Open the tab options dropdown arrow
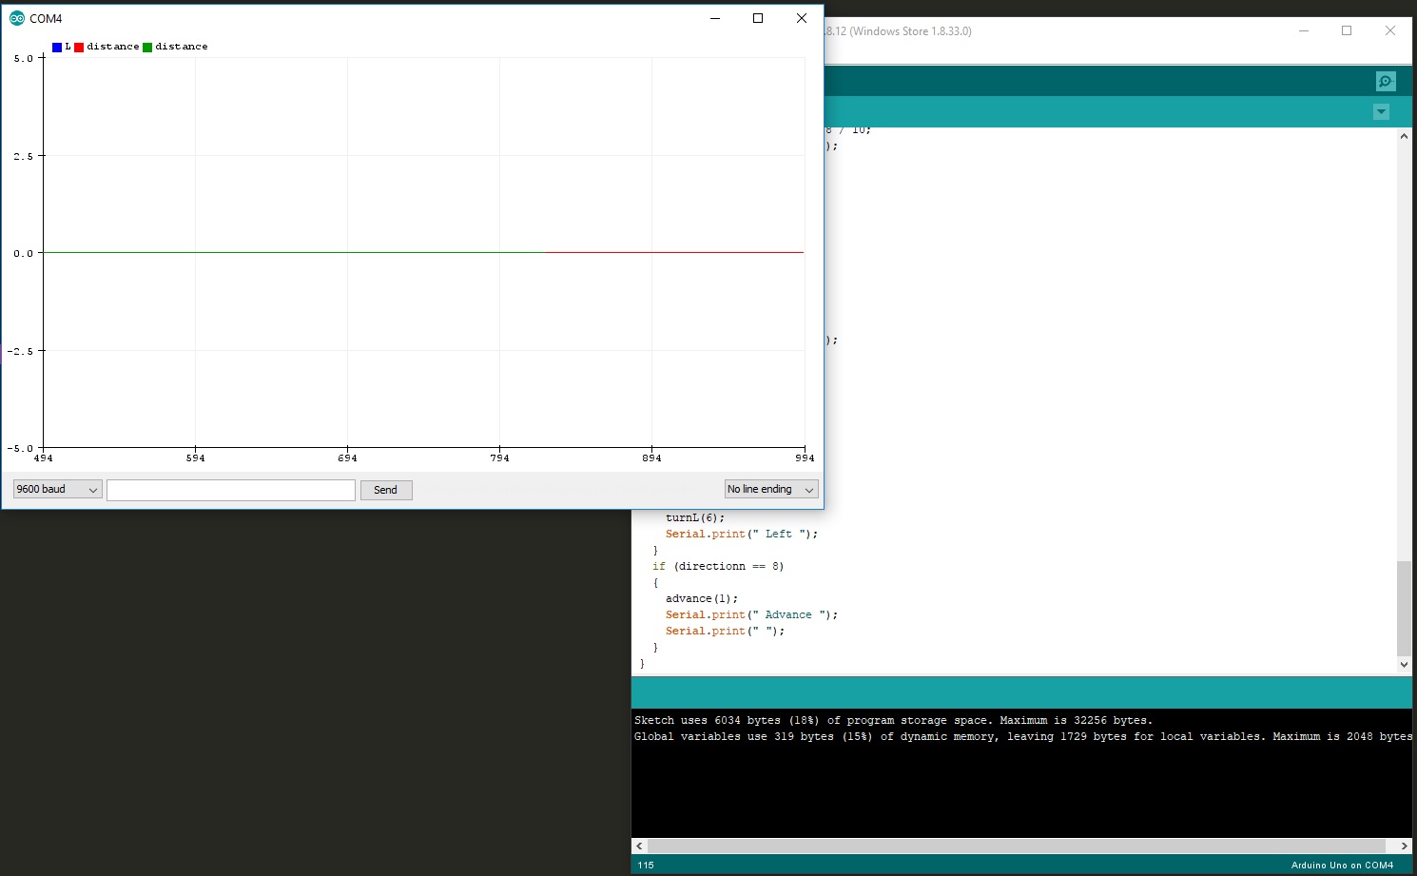The image size is (1417, 876). [x=1381, y=112]
